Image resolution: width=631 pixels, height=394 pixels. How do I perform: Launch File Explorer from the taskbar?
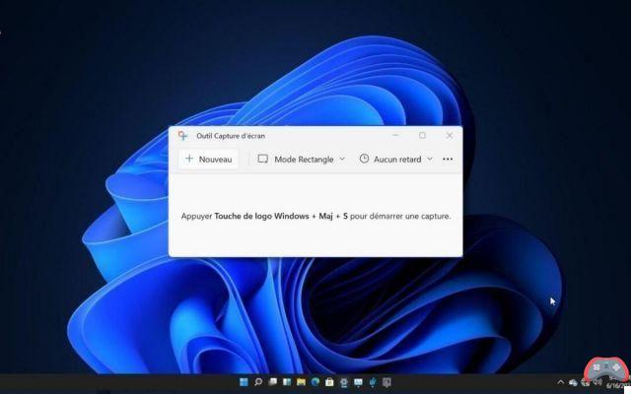click(x=301, y=382)
